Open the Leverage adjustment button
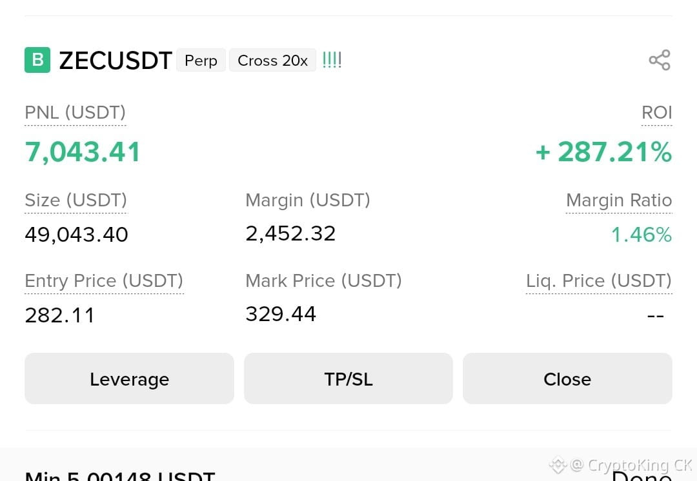Image resolution: width=697 pixels, height=481 pixels. [x=129, y=378]
